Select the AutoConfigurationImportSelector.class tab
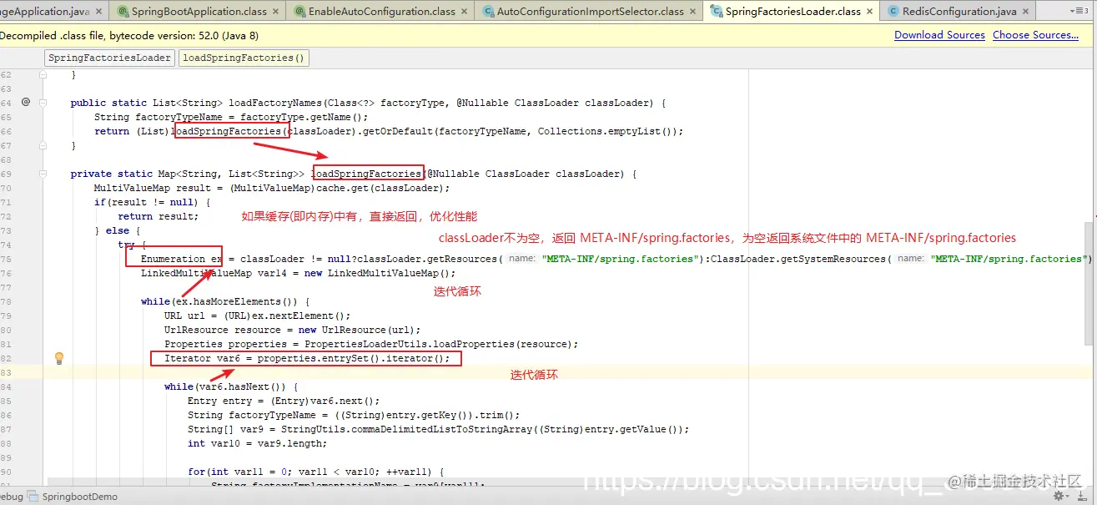Screen dimensions: 1097x505 590,12
